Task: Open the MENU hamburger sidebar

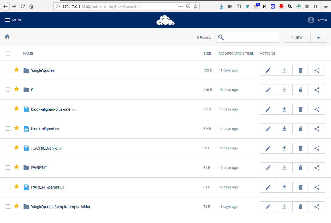Action: tap(14, 20)
